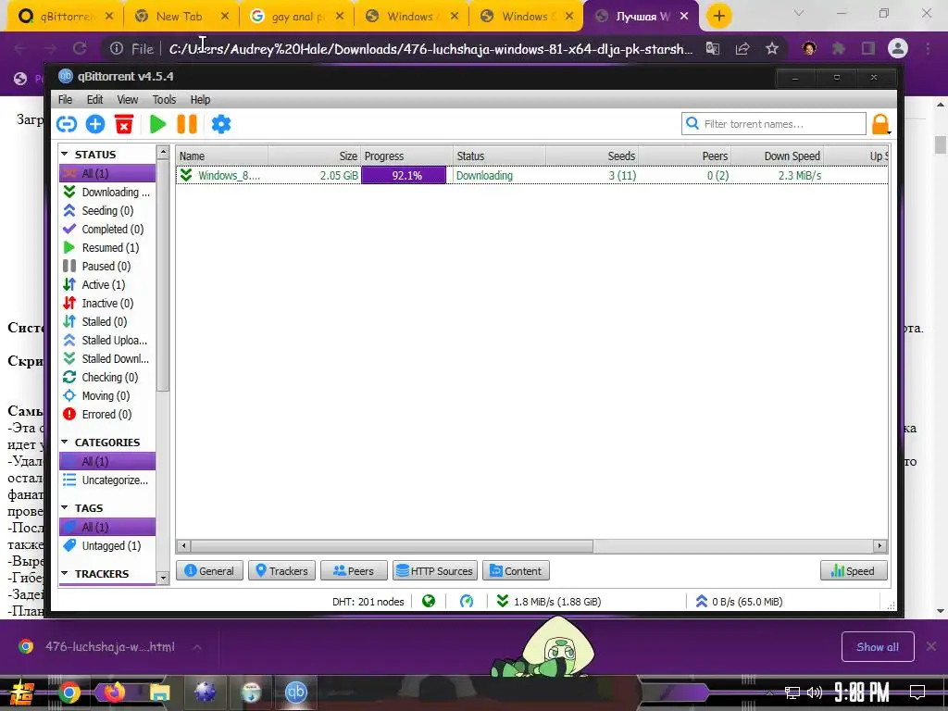Collapse the STATUS section
This screenshot has height=711, width=948.
[x=65, y=155]
